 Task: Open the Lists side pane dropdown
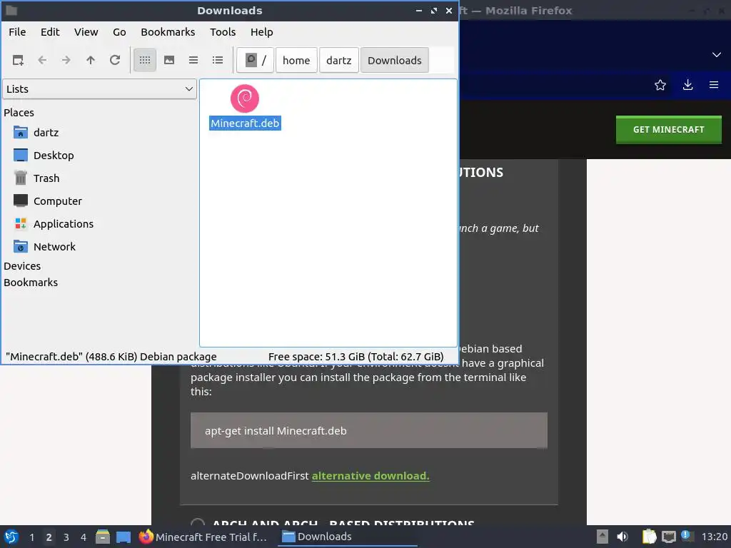(x=100, y=89)
